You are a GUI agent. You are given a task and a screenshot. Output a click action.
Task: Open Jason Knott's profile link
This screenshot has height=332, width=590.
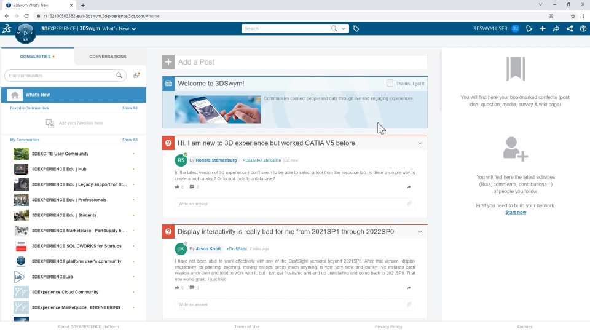coord(208,249)
